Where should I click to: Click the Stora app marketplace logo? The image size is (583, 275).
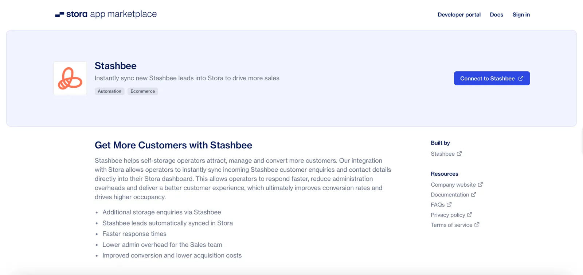pyautogui.click(x=106, y=14)
